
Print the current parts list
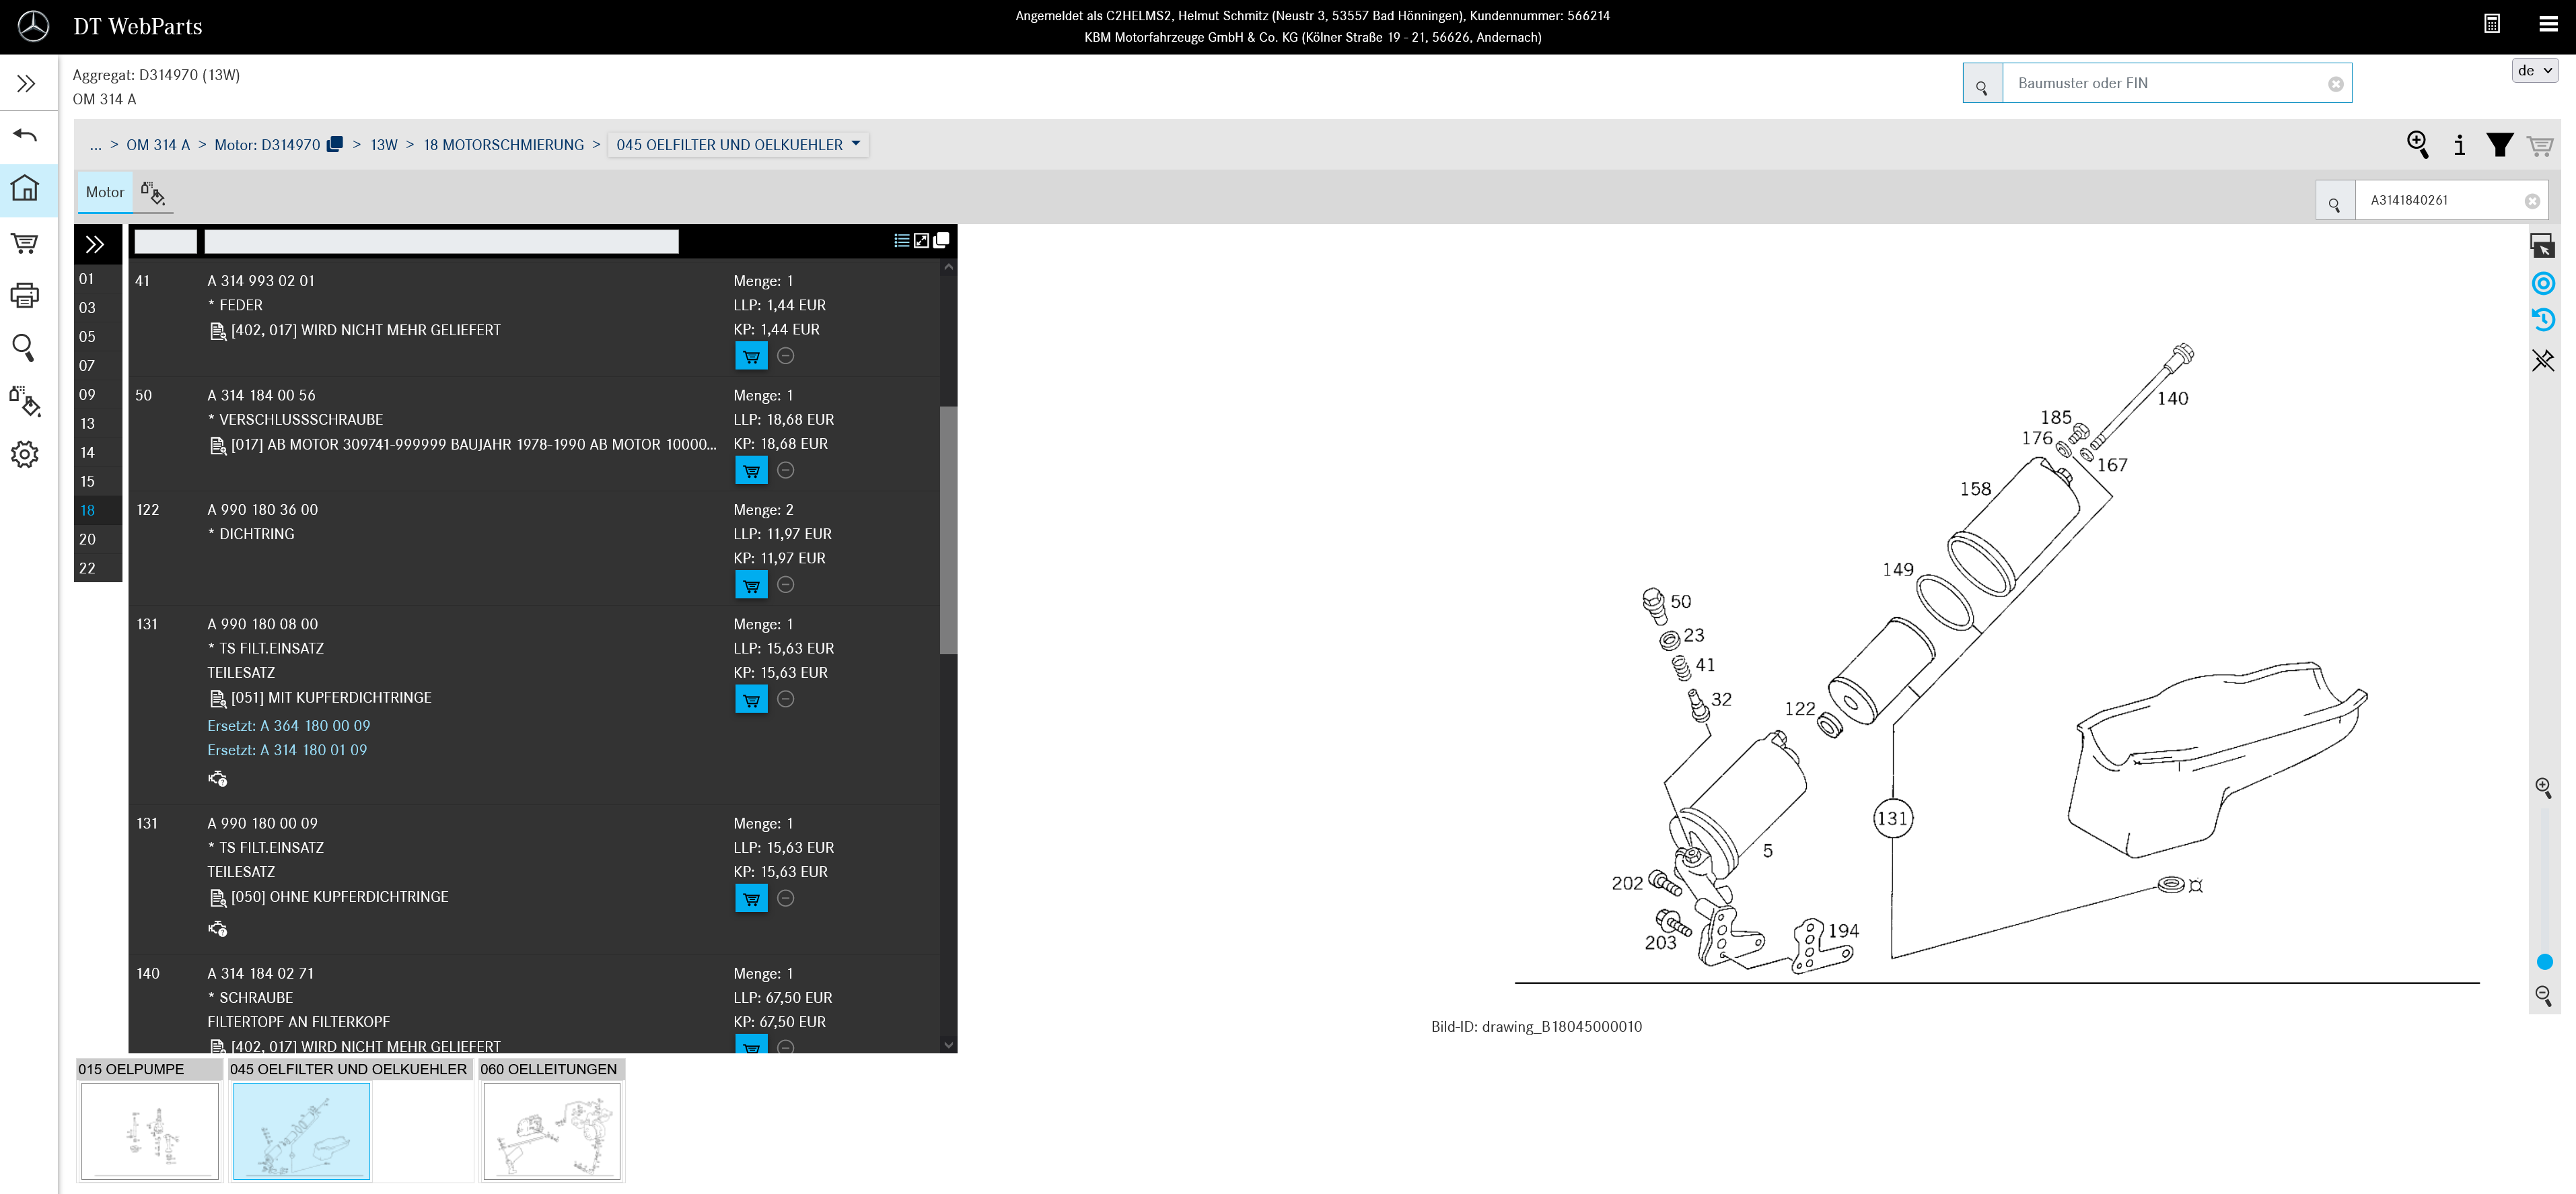pos(25,295)
